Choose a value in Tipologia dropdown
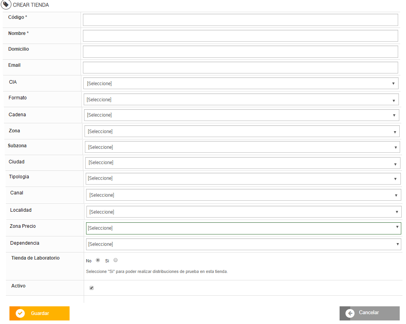406x324 pixels. click(243, 179)
